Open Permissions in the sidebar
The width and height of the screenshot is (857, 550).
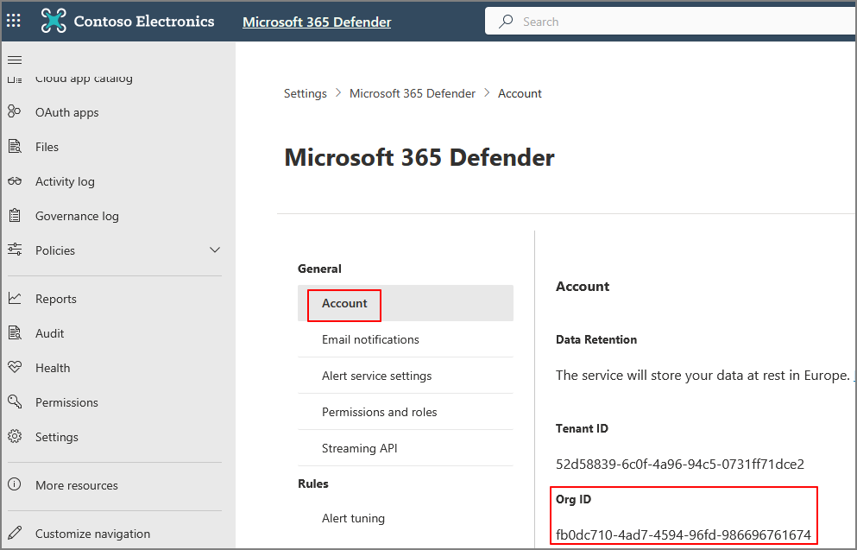[x=66, y=402]
